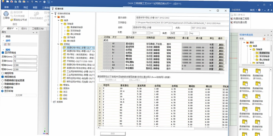
Task: Click the 国标 red folder in the browser panel
Action: (x=247, y=42)
